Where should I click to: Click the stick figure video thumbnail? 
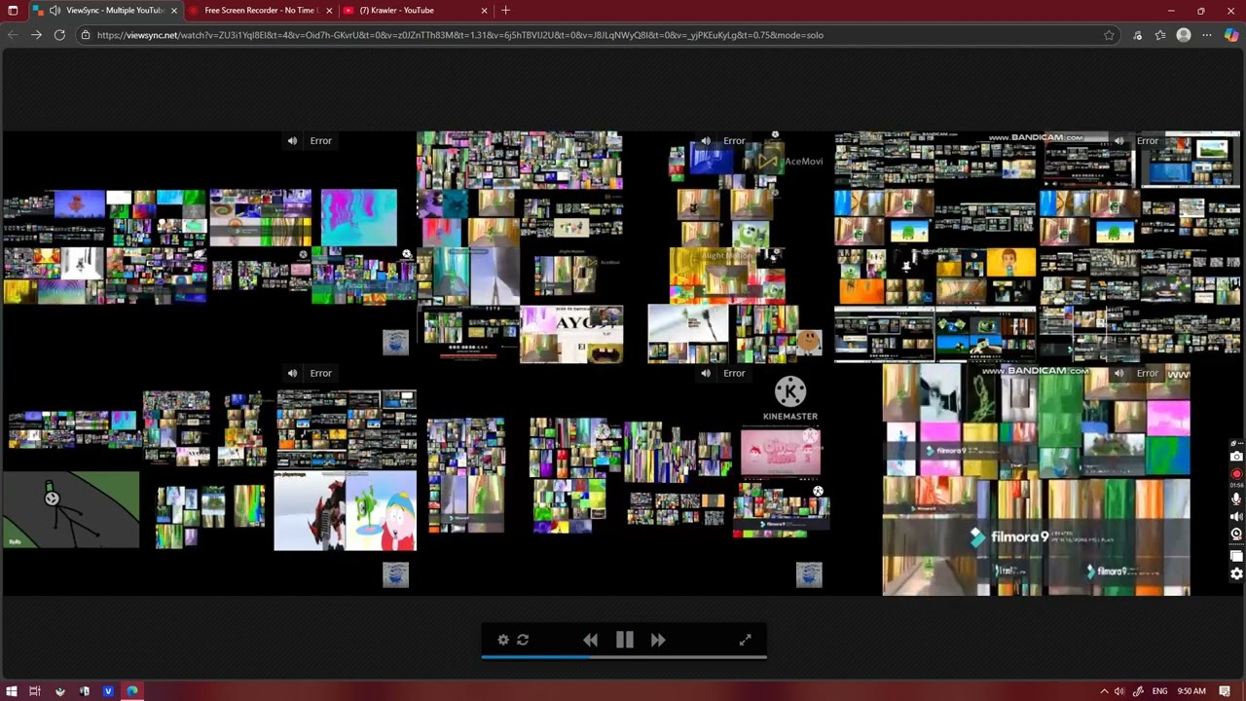click(71, 510)
